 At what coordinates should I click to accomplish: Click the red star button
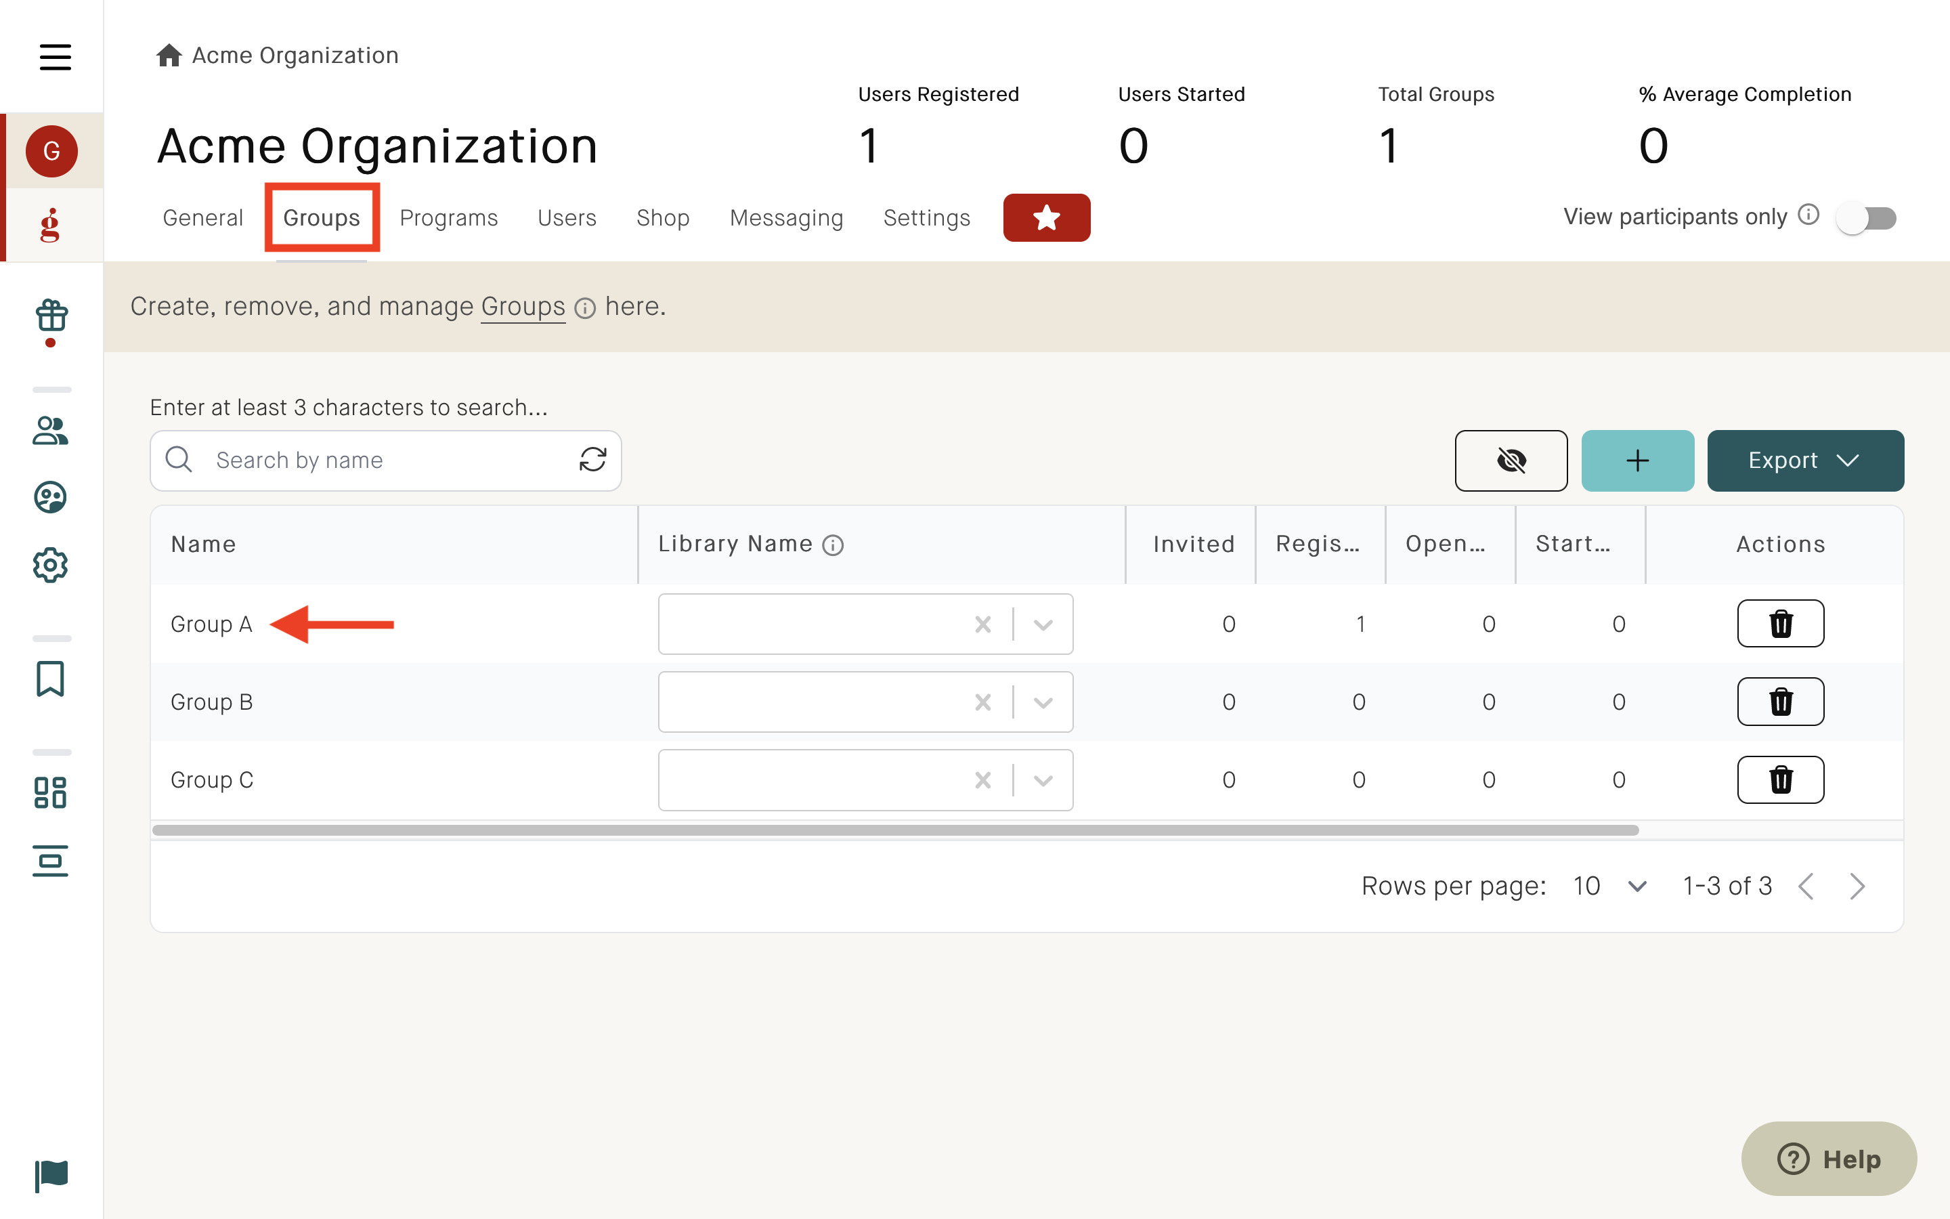[x=1046, y=217]
